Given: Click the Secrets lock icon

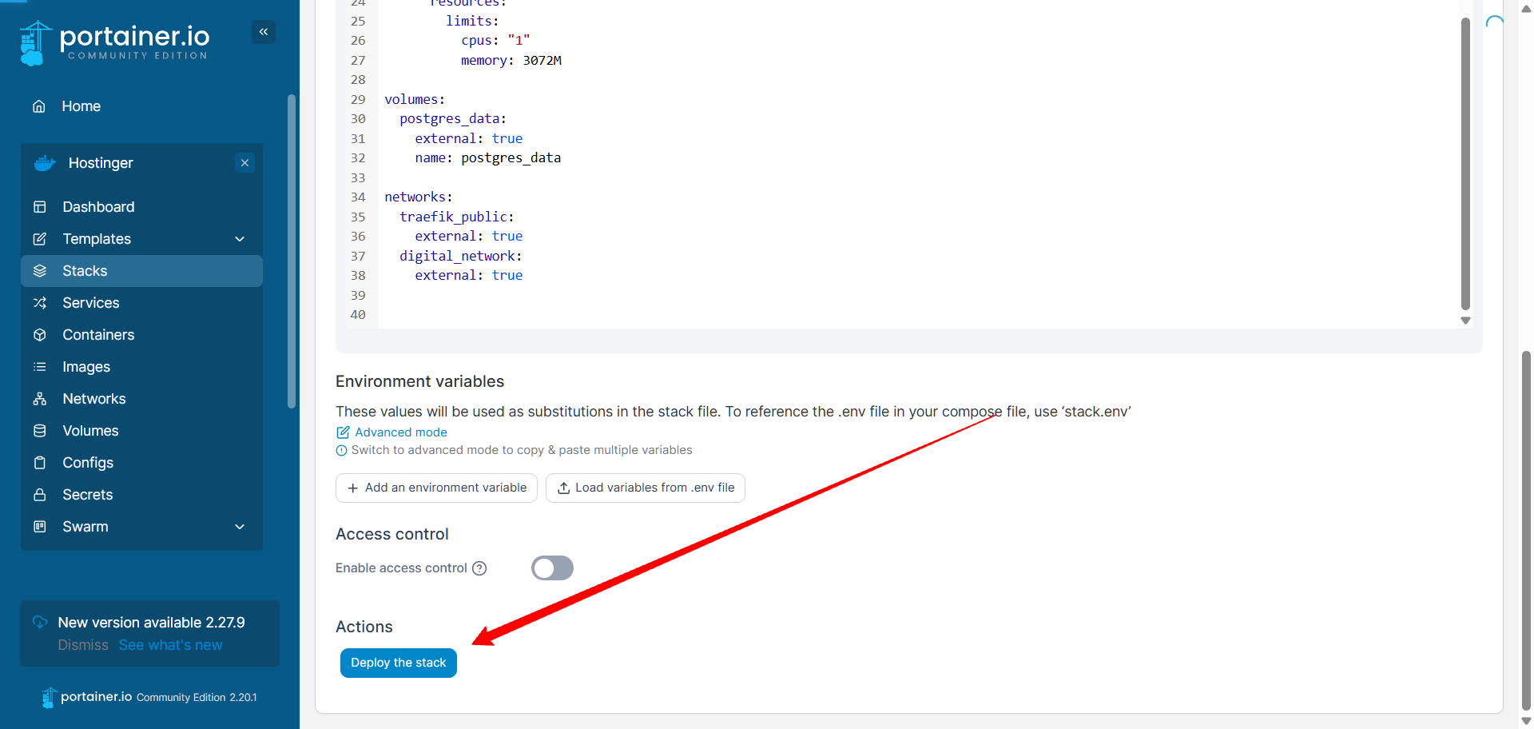Looking at the screenshot, I should pyautogui.click(x=40, y=495).
